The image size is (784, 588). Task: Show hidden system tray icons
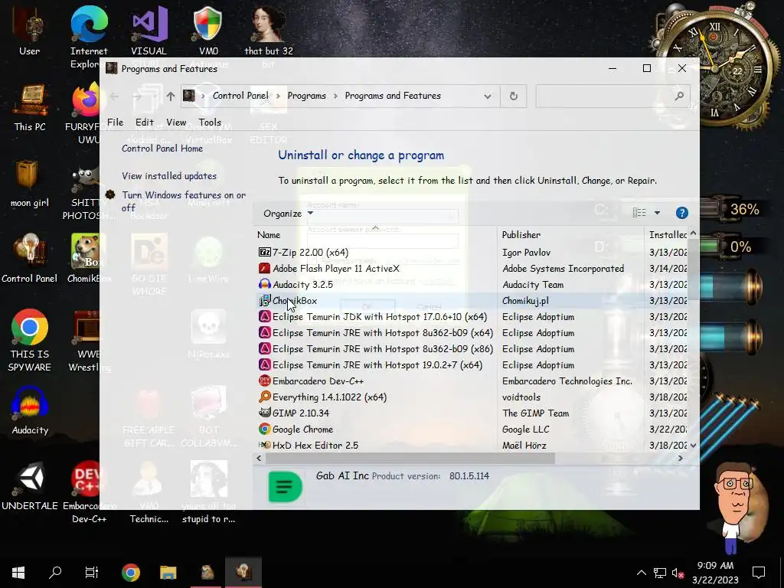coord(641,573)
